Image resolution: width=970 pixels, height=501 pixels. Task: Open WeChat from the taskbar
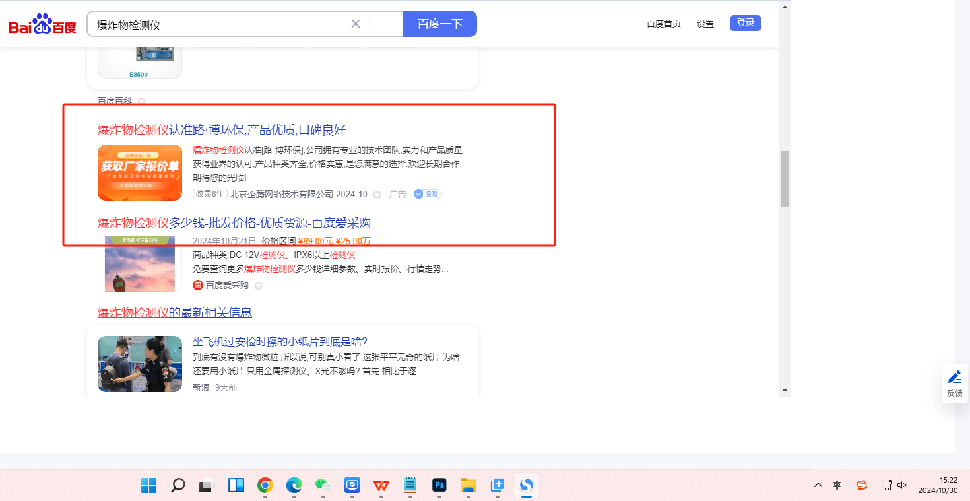pos(323,486)
